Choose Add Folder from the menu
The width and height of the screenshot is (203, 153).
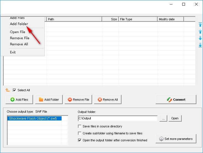(x=19, y=24)
